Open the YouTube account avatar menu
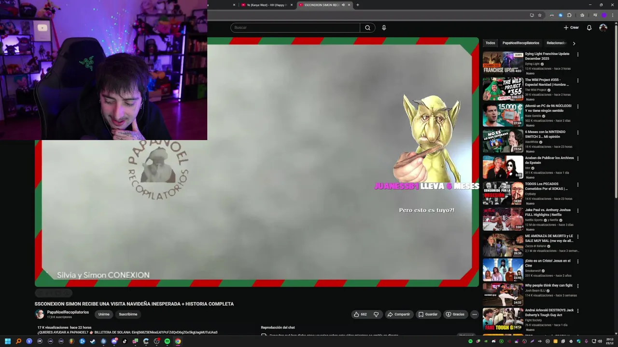The width and height of the screenshot is (618, 347). pyautogui.click(x=603, y=27)
